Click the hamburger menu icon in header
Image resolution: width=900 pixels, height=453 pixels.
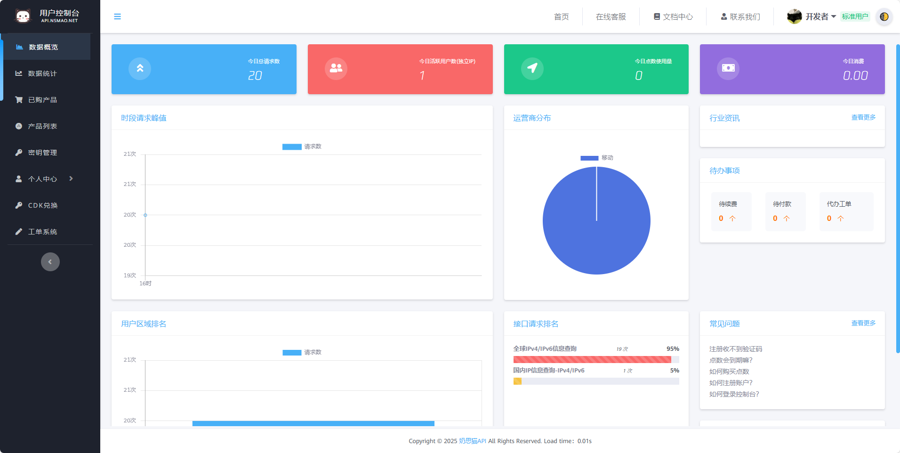(117, 16)
